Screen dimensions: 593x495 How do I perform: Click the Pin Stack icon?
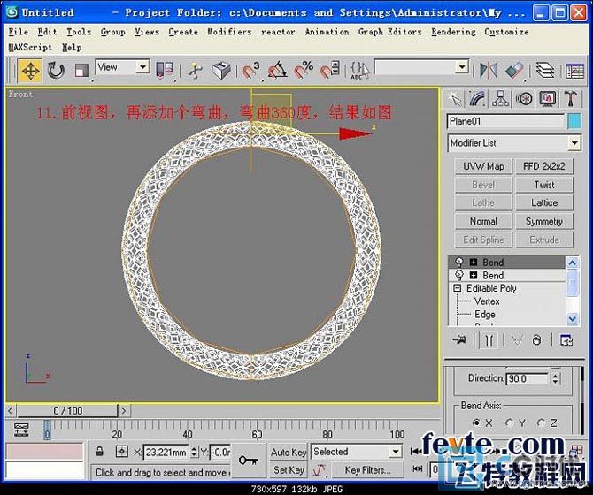[459, 340]
